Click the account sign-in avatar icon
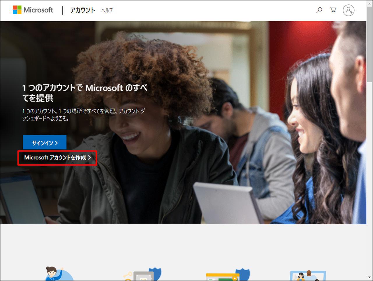The height and width of the screenshot is (281, 373). (x=349, y=10)
